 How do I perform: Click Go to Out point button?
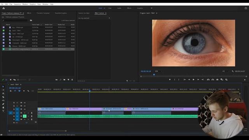[x=202, y=79]
